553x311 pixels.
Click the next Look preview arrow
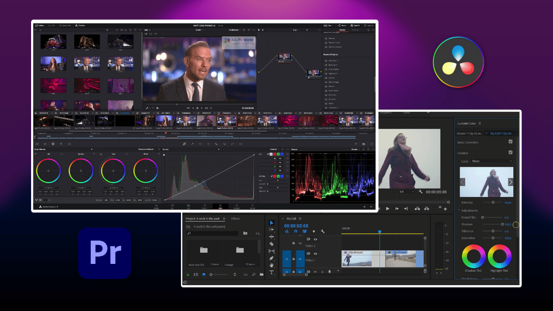(510, 181)
